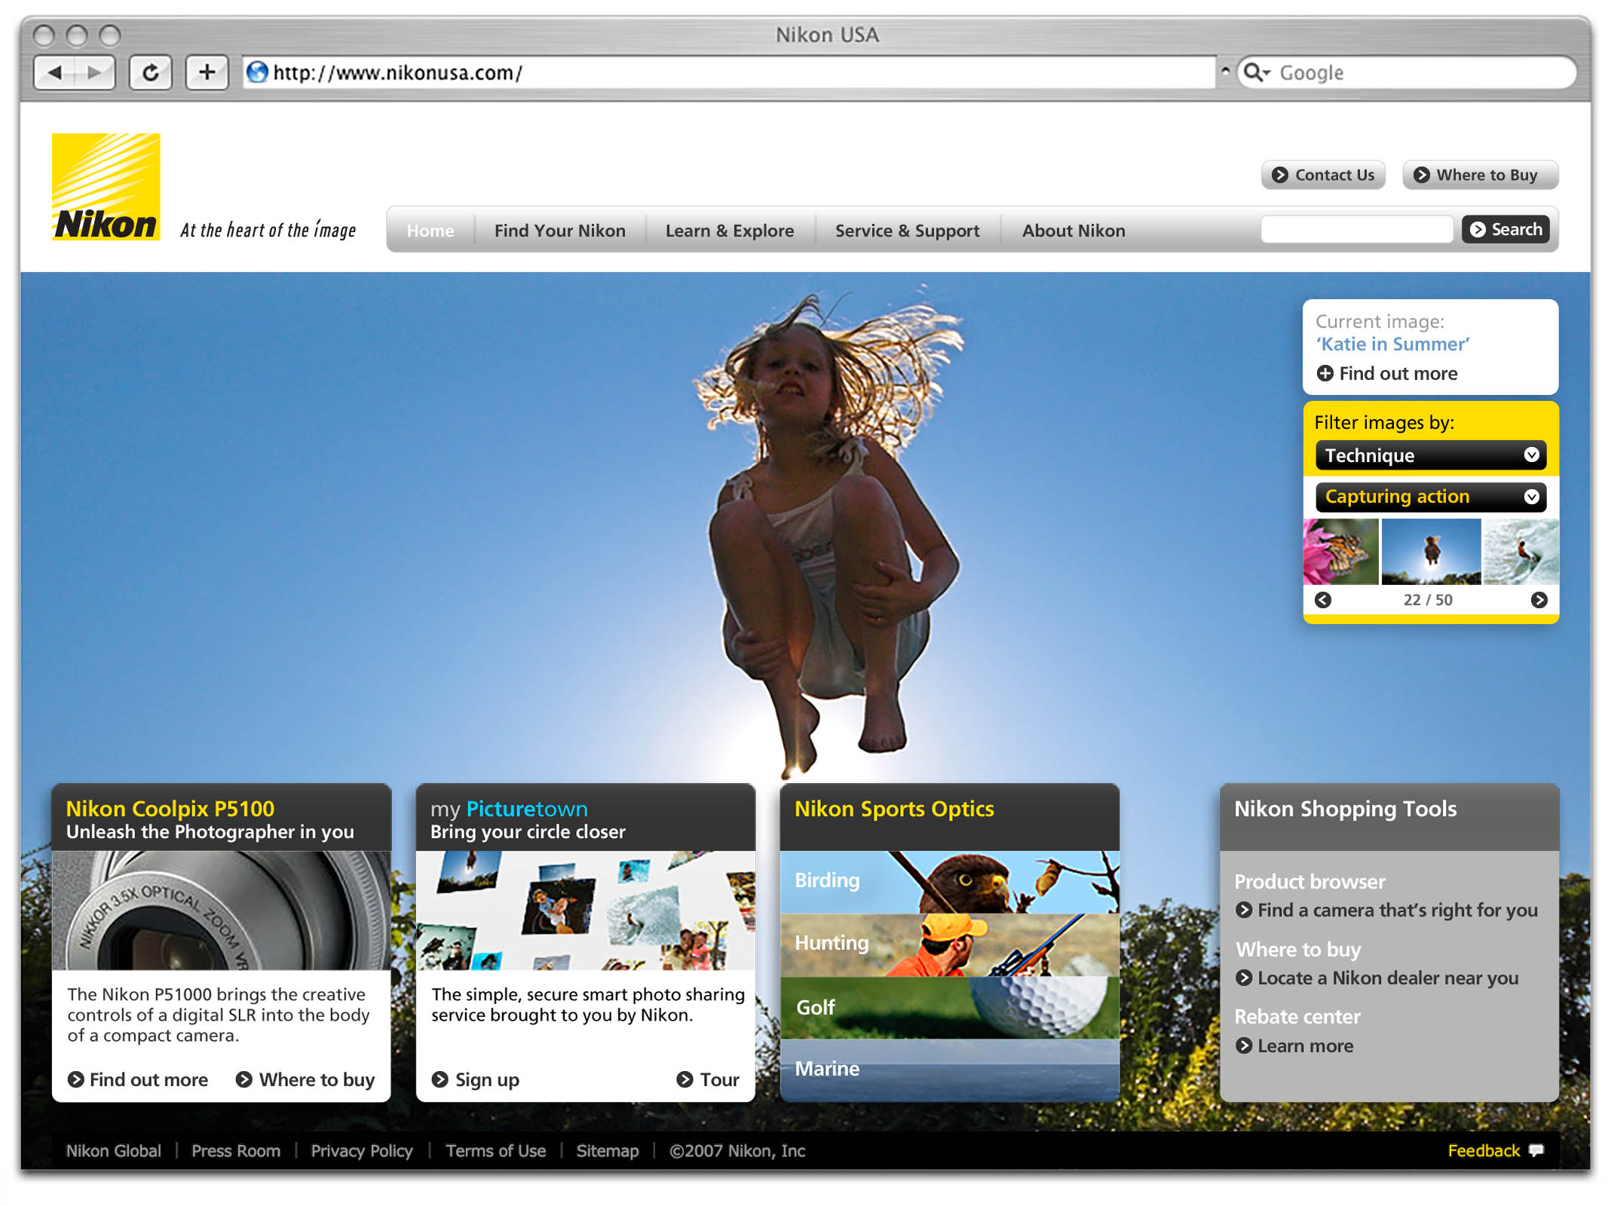Open the Technique filter dropdown
The height and width of the screenshot is (1206, 1608).
point(1430,455)
